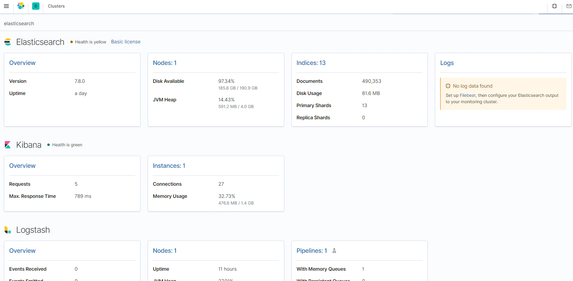
Task: Open Logstash Overview link
Action: coord(22,251)
